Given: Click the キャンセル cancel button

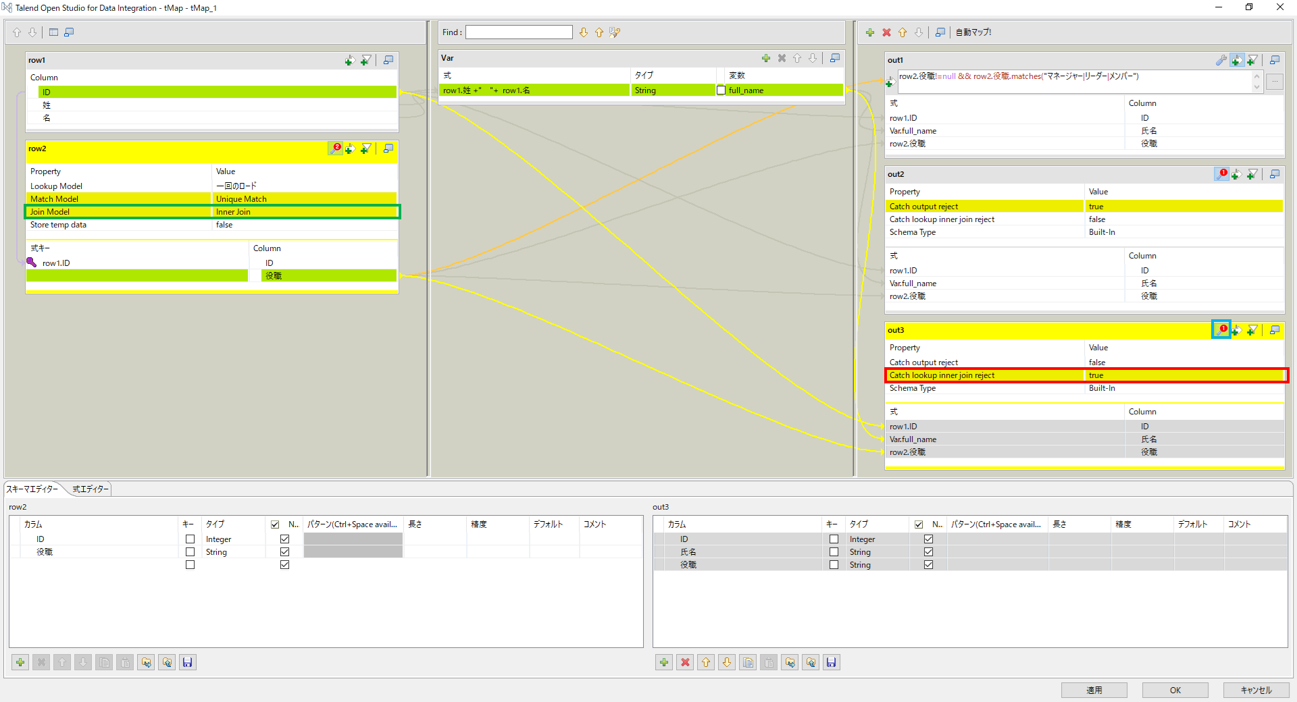Looking at the screenshot, I should point(1256,690).
